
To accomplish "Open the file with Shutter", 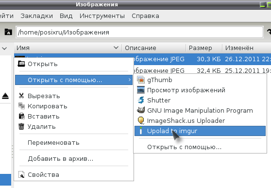I will tap(200, 100).
